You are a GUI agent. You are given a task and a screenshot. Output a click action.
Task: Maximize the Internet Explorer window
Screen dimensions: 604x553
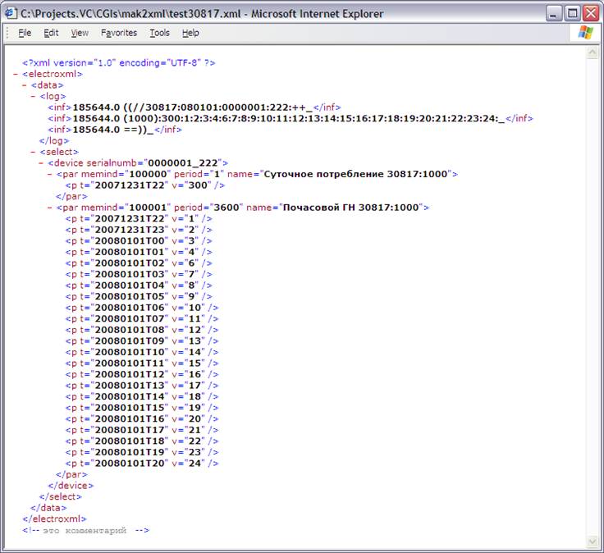(572, 13)
